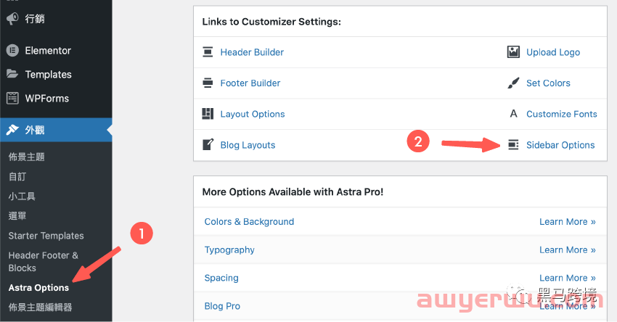Open the Blog Pro link
Viewport: 617px width, 322px height.
pos(222,306)
